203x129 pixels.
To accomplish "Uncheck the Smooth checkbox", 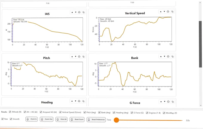I will coord(11,119).
